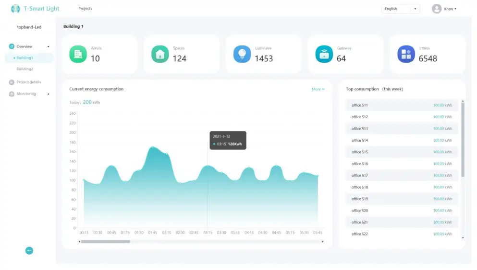Click the Monitoring sidebar icon
Screen dimensions: 477x270
pos(12,94)
